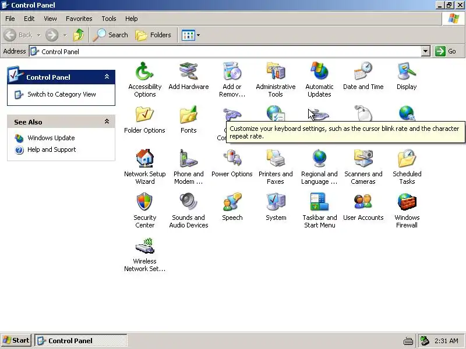Open the Windows Update link
Image resolution: width=466 pixels, height=349 pixels.
pyautogui.click(x=51, y=138)
